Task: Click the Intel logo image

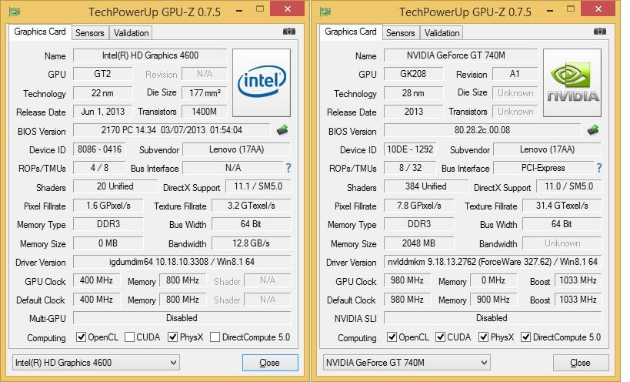Action: coord(262,83)
